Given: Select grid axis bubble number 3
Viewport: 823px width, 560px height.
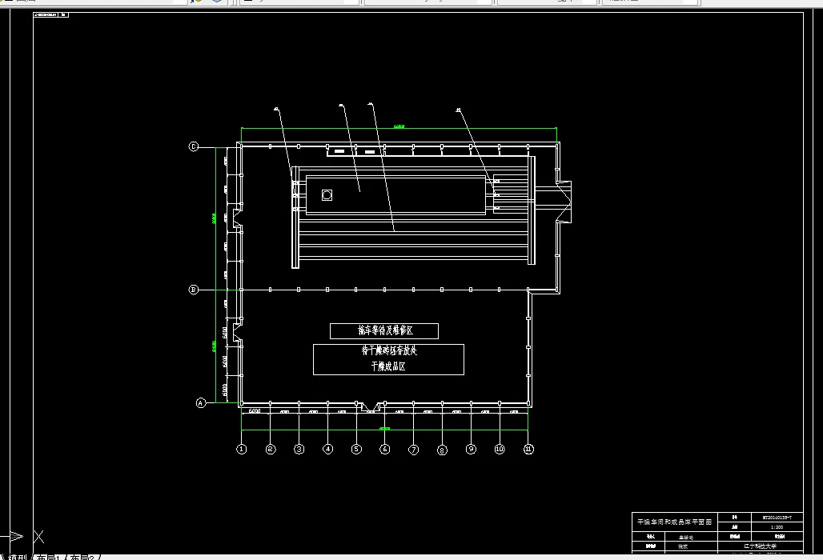Looking at the screenshot, I should point(299,450).
